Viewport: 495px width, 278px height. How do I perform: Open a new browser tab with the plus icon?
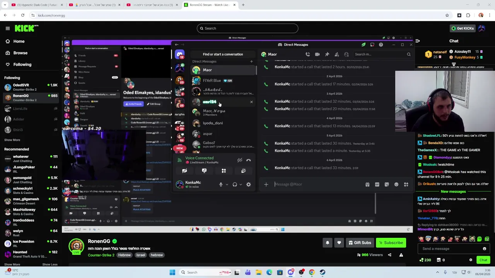tap(243, 5)
